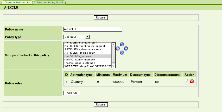The width and height of the screenshot is (222, 112).
Task: Open the Policy type dropdown
Action: pyautogui.click(x=77, y=37)
